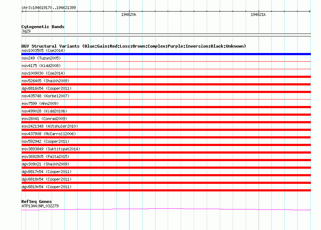321x230 pixels.
Task: Click the red loss bar of dgv8818n54
Action: [166, 183]
